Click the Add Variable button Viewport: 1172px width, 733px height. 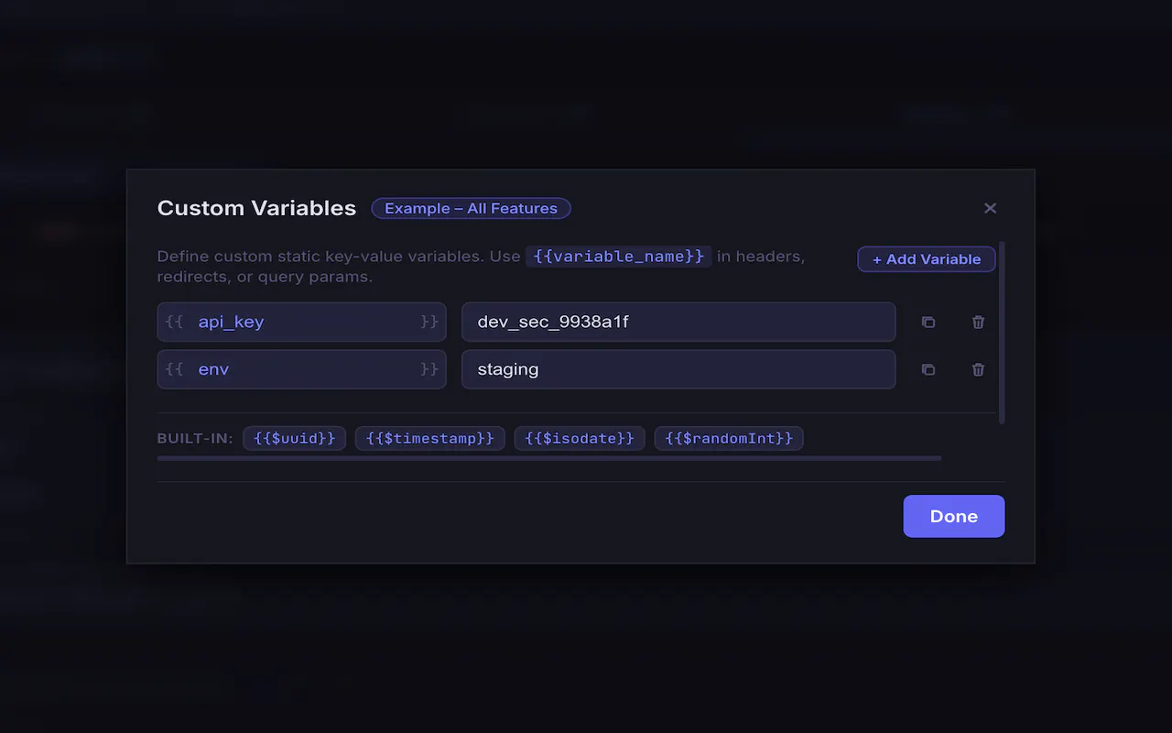[x=927, y=259]
